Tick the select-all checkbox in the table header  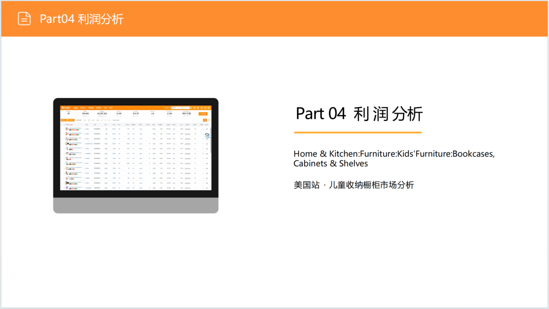point(63,124)
